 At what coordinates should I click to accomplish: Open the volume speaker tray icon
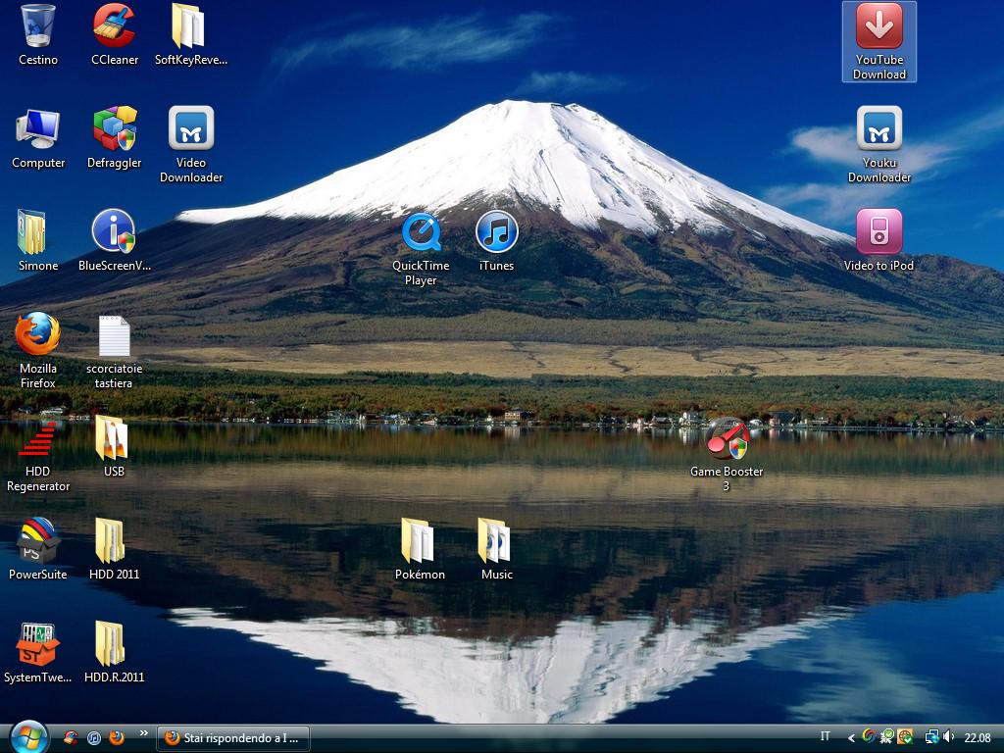coord(948,737)
